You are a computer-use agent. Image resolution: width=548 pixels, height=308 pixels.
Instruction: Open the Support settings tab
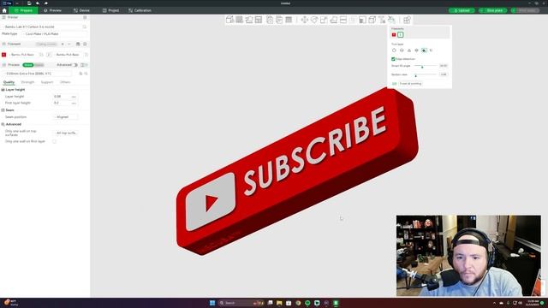(47, 82)
